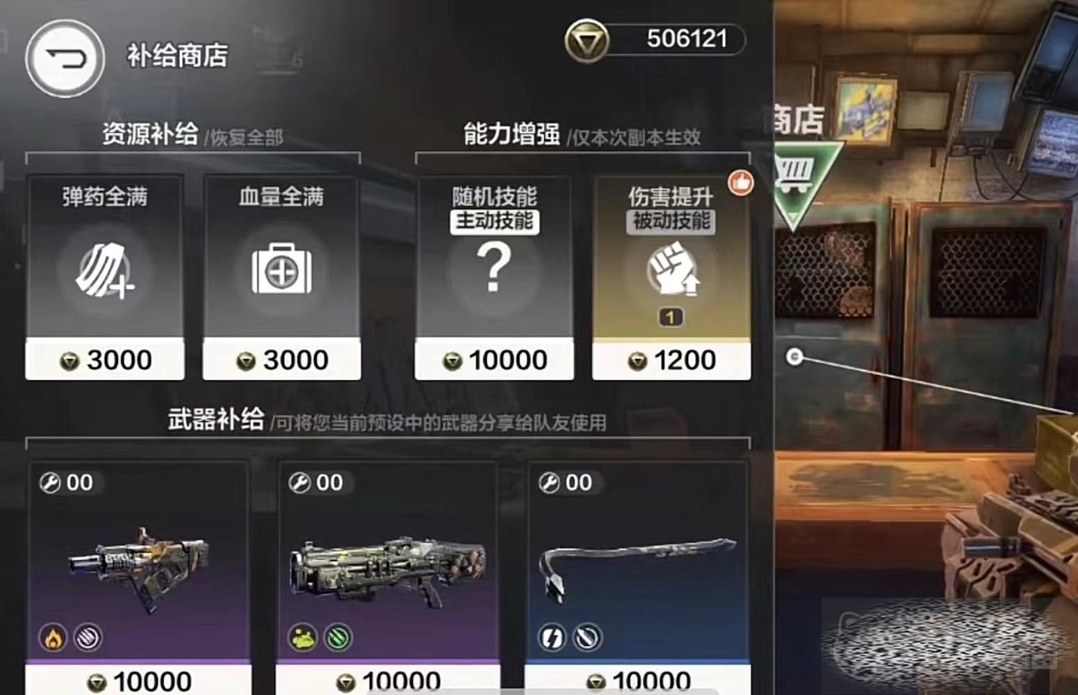Select the full ammo refill icon
The height and width of the screenshot is (695, 1078).
105,270
